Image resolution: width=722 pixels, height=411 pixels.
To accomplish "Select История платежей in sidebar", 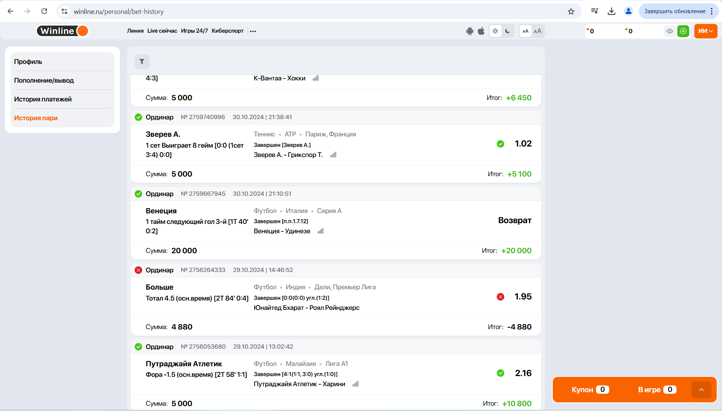I will click(x=43, y=99).
